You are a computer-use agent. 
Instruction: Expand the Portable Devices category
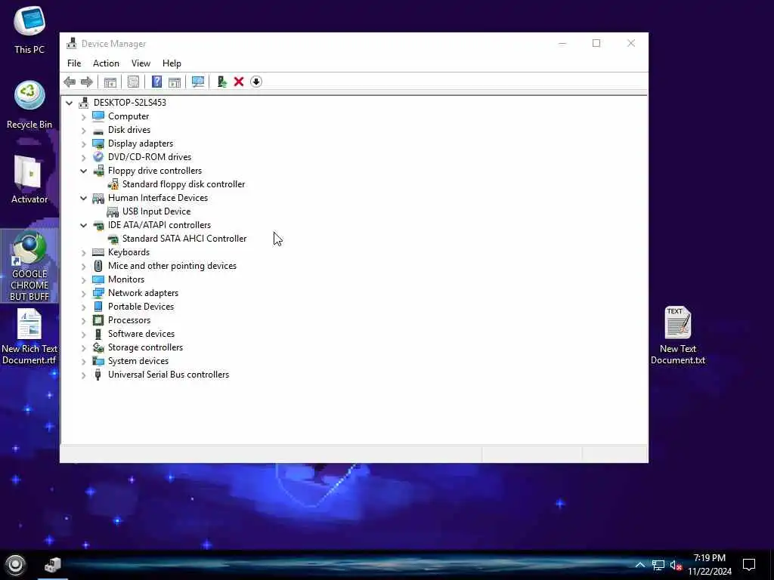coord(83,307)
